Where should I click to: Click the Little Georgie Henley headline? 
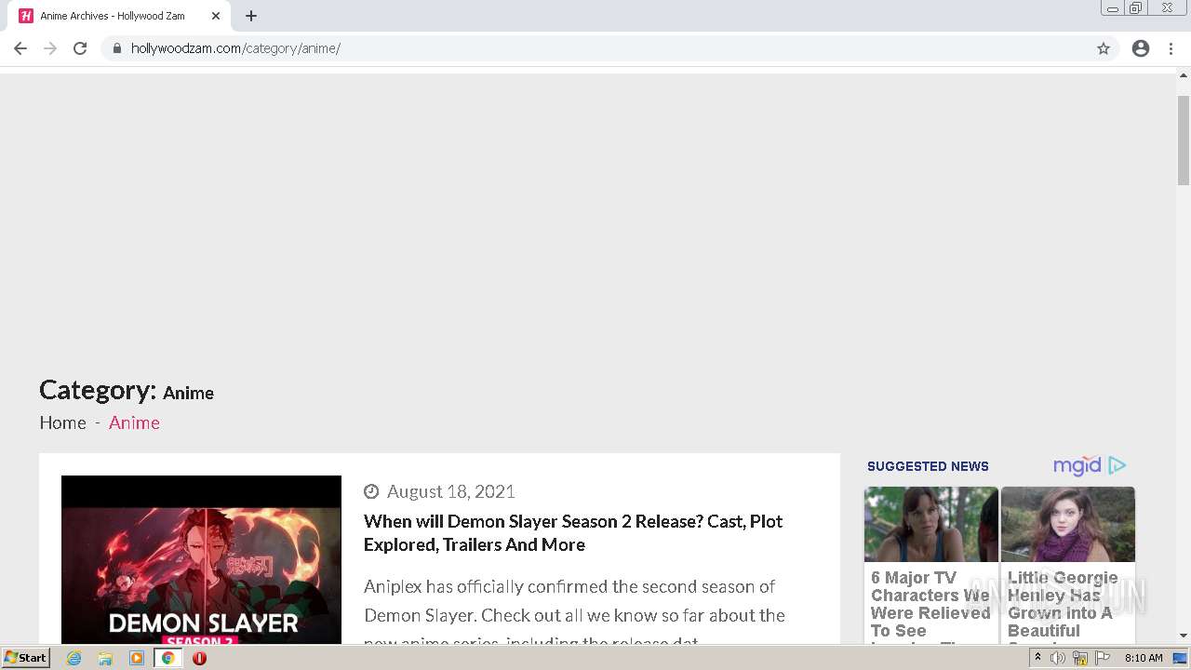coord(1063,605)
